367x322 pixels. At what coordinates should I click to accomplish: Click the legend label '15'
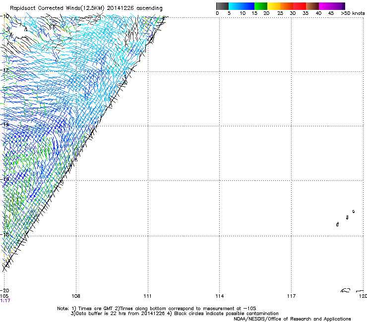click(254, 13)
